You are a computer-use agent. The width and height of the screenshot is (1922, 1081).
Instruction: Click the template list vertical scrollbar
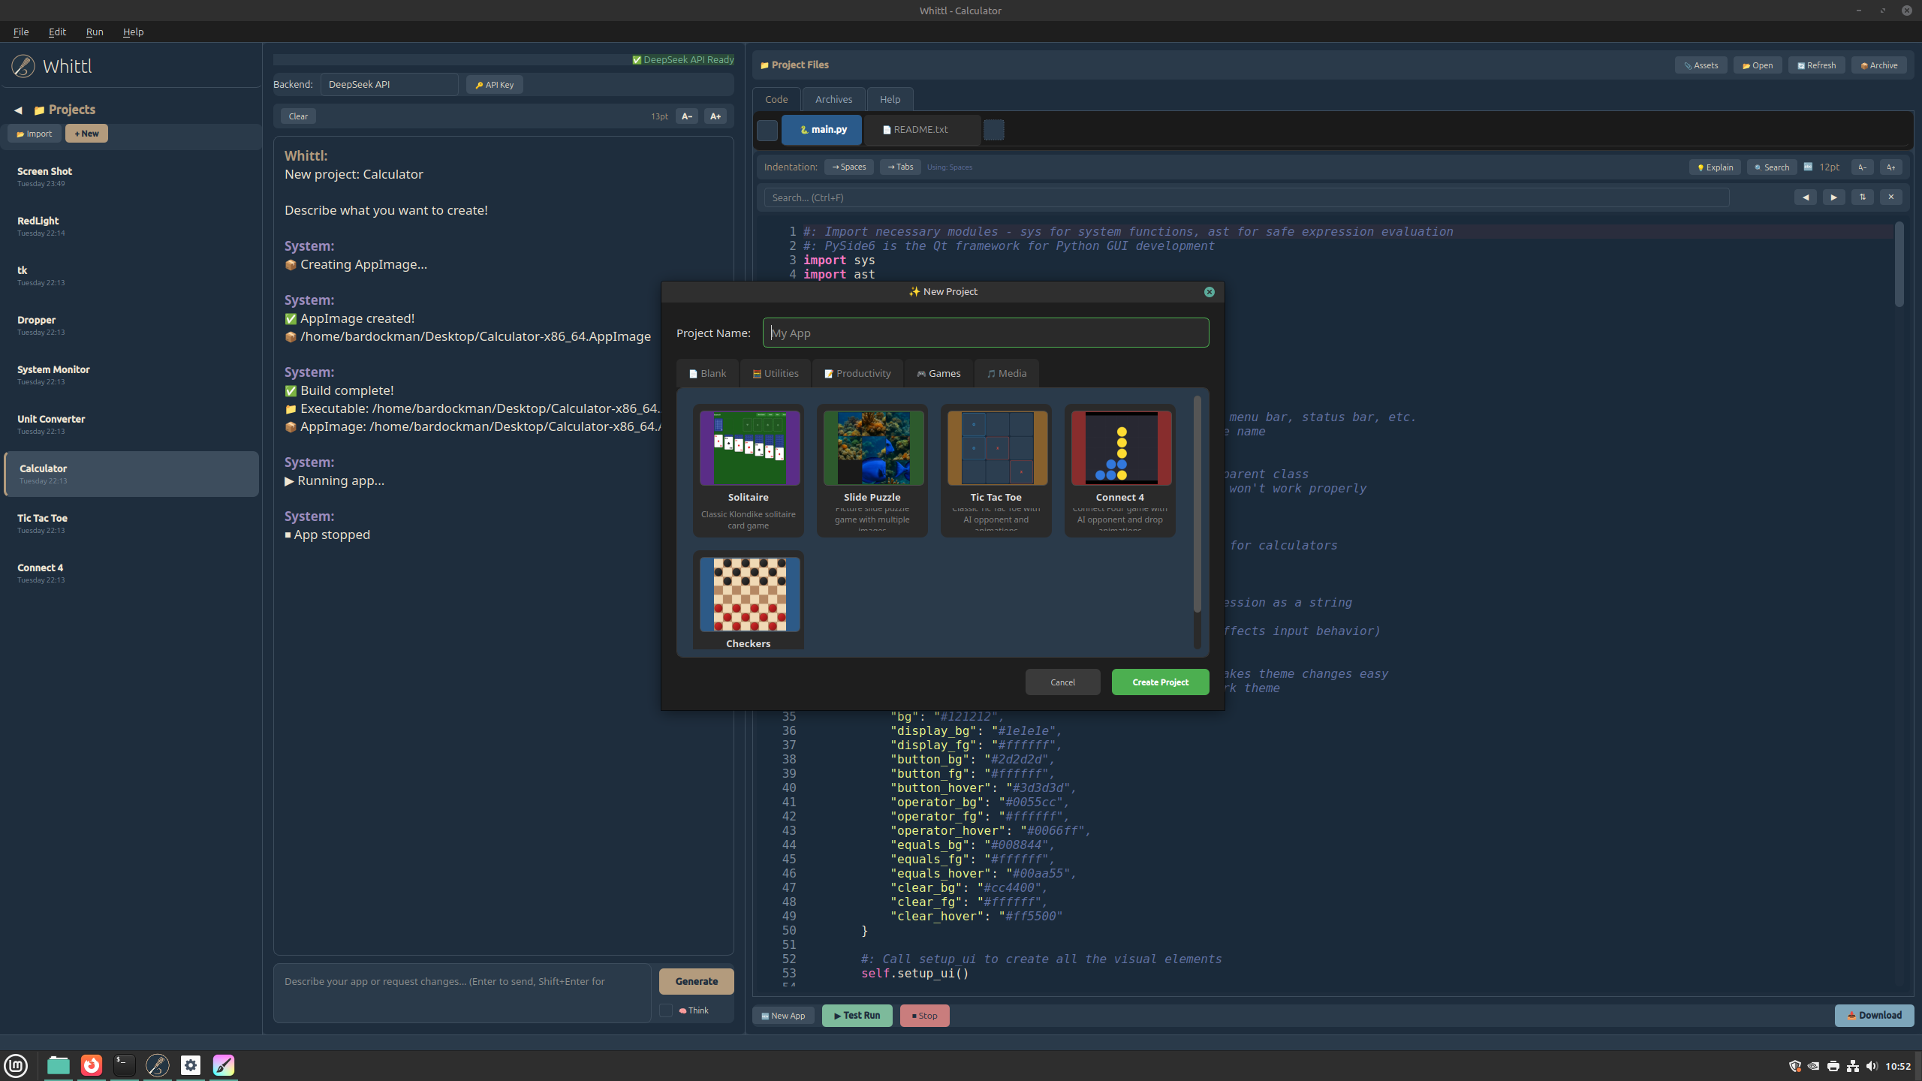1197,503
